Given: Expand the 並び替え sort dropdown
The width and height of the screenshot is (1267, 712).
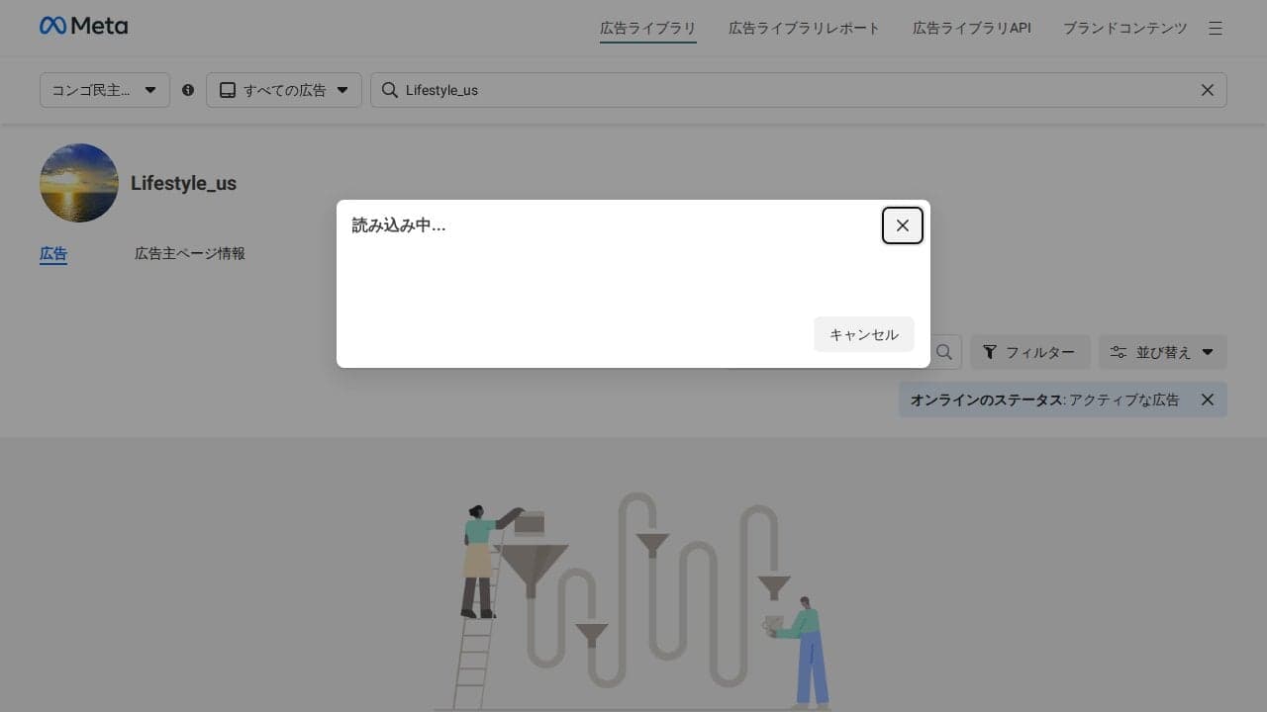Looking at the screenshot, I should click(x=1163, y=352).
